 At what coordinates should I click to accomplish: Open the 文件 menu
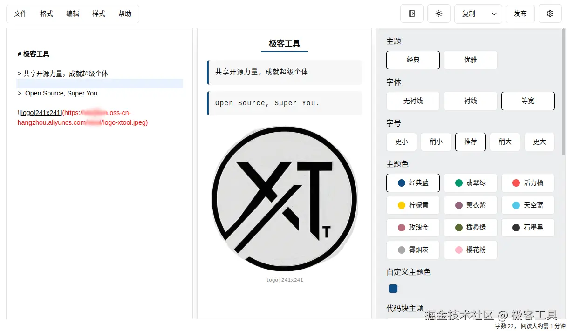click(x=20, y=14)
